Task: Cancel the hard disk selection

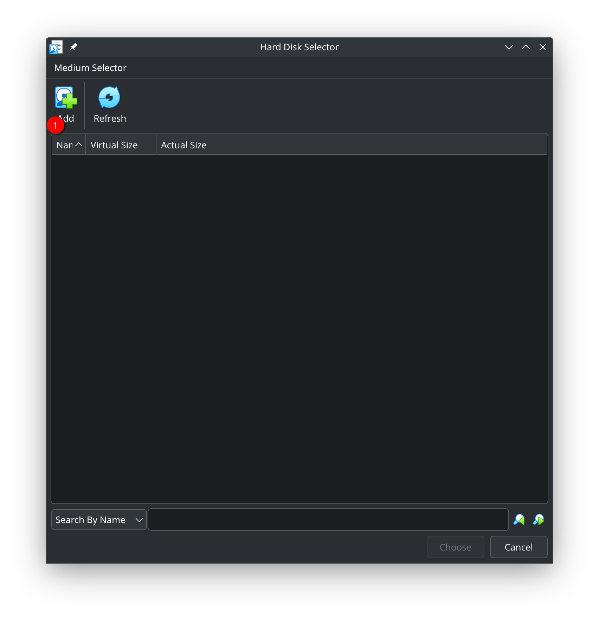Action: coord(519,547)
